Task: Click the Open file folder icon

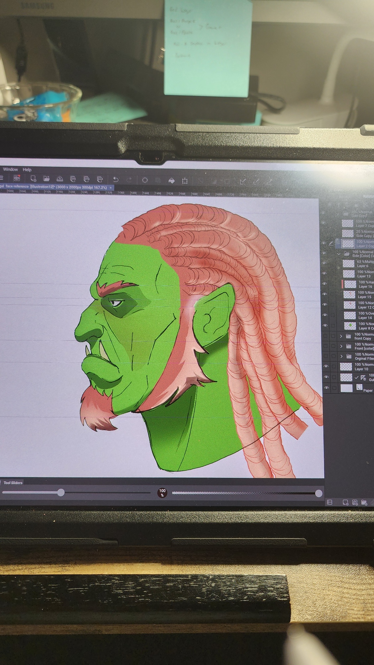Action: pyautogui.click(x=47, y=179)
